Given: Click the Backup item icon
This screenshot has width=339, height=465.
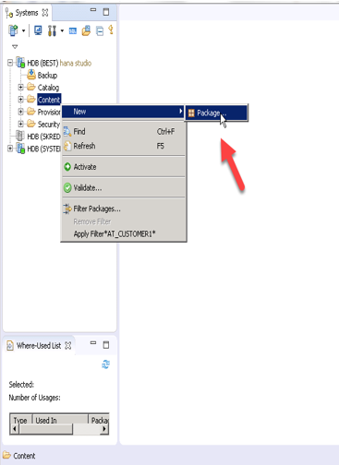Looking at the screenshot, I should pos(31,74).
